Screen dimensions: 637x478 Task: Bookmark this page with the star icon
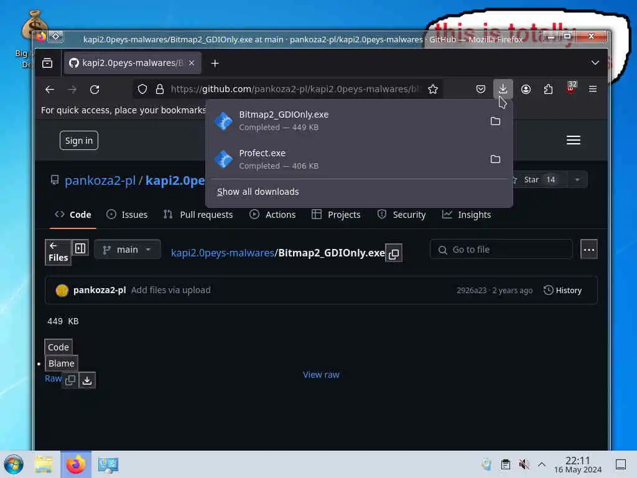click(x=433, y=89)
